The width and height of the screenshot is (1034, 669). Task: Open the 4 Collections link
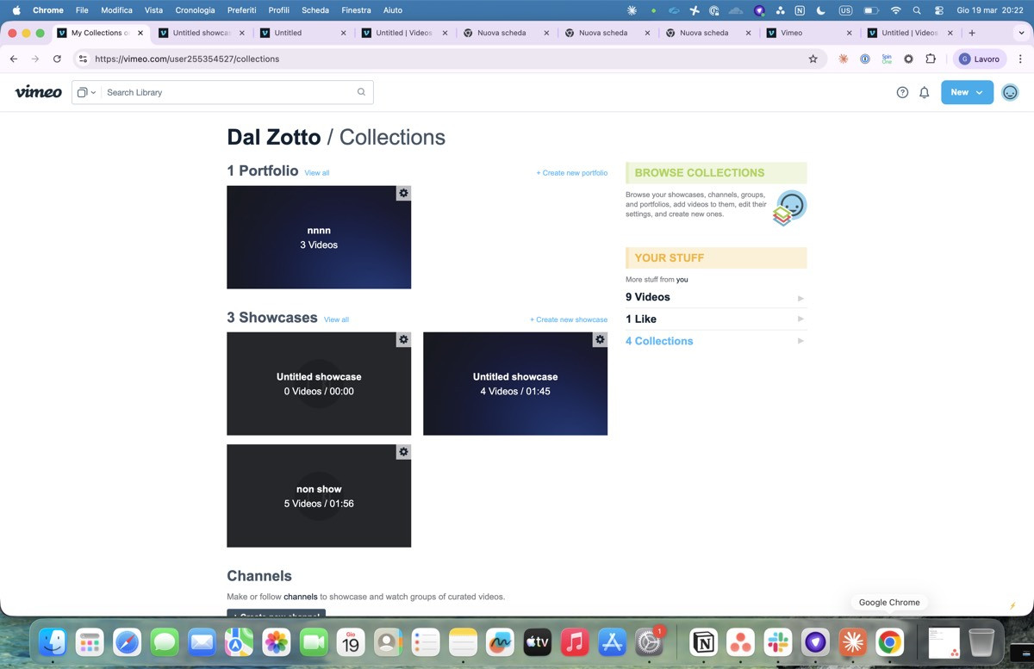click(659, 341)
